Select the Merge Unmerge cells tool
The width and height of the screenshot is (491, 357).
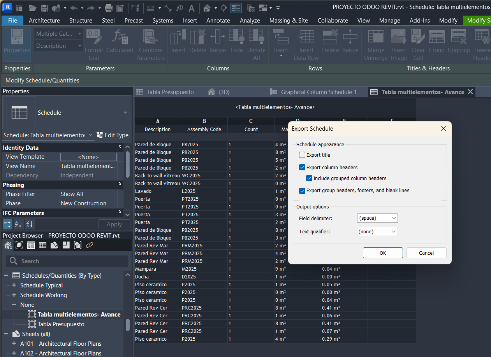tap(375, 44)
